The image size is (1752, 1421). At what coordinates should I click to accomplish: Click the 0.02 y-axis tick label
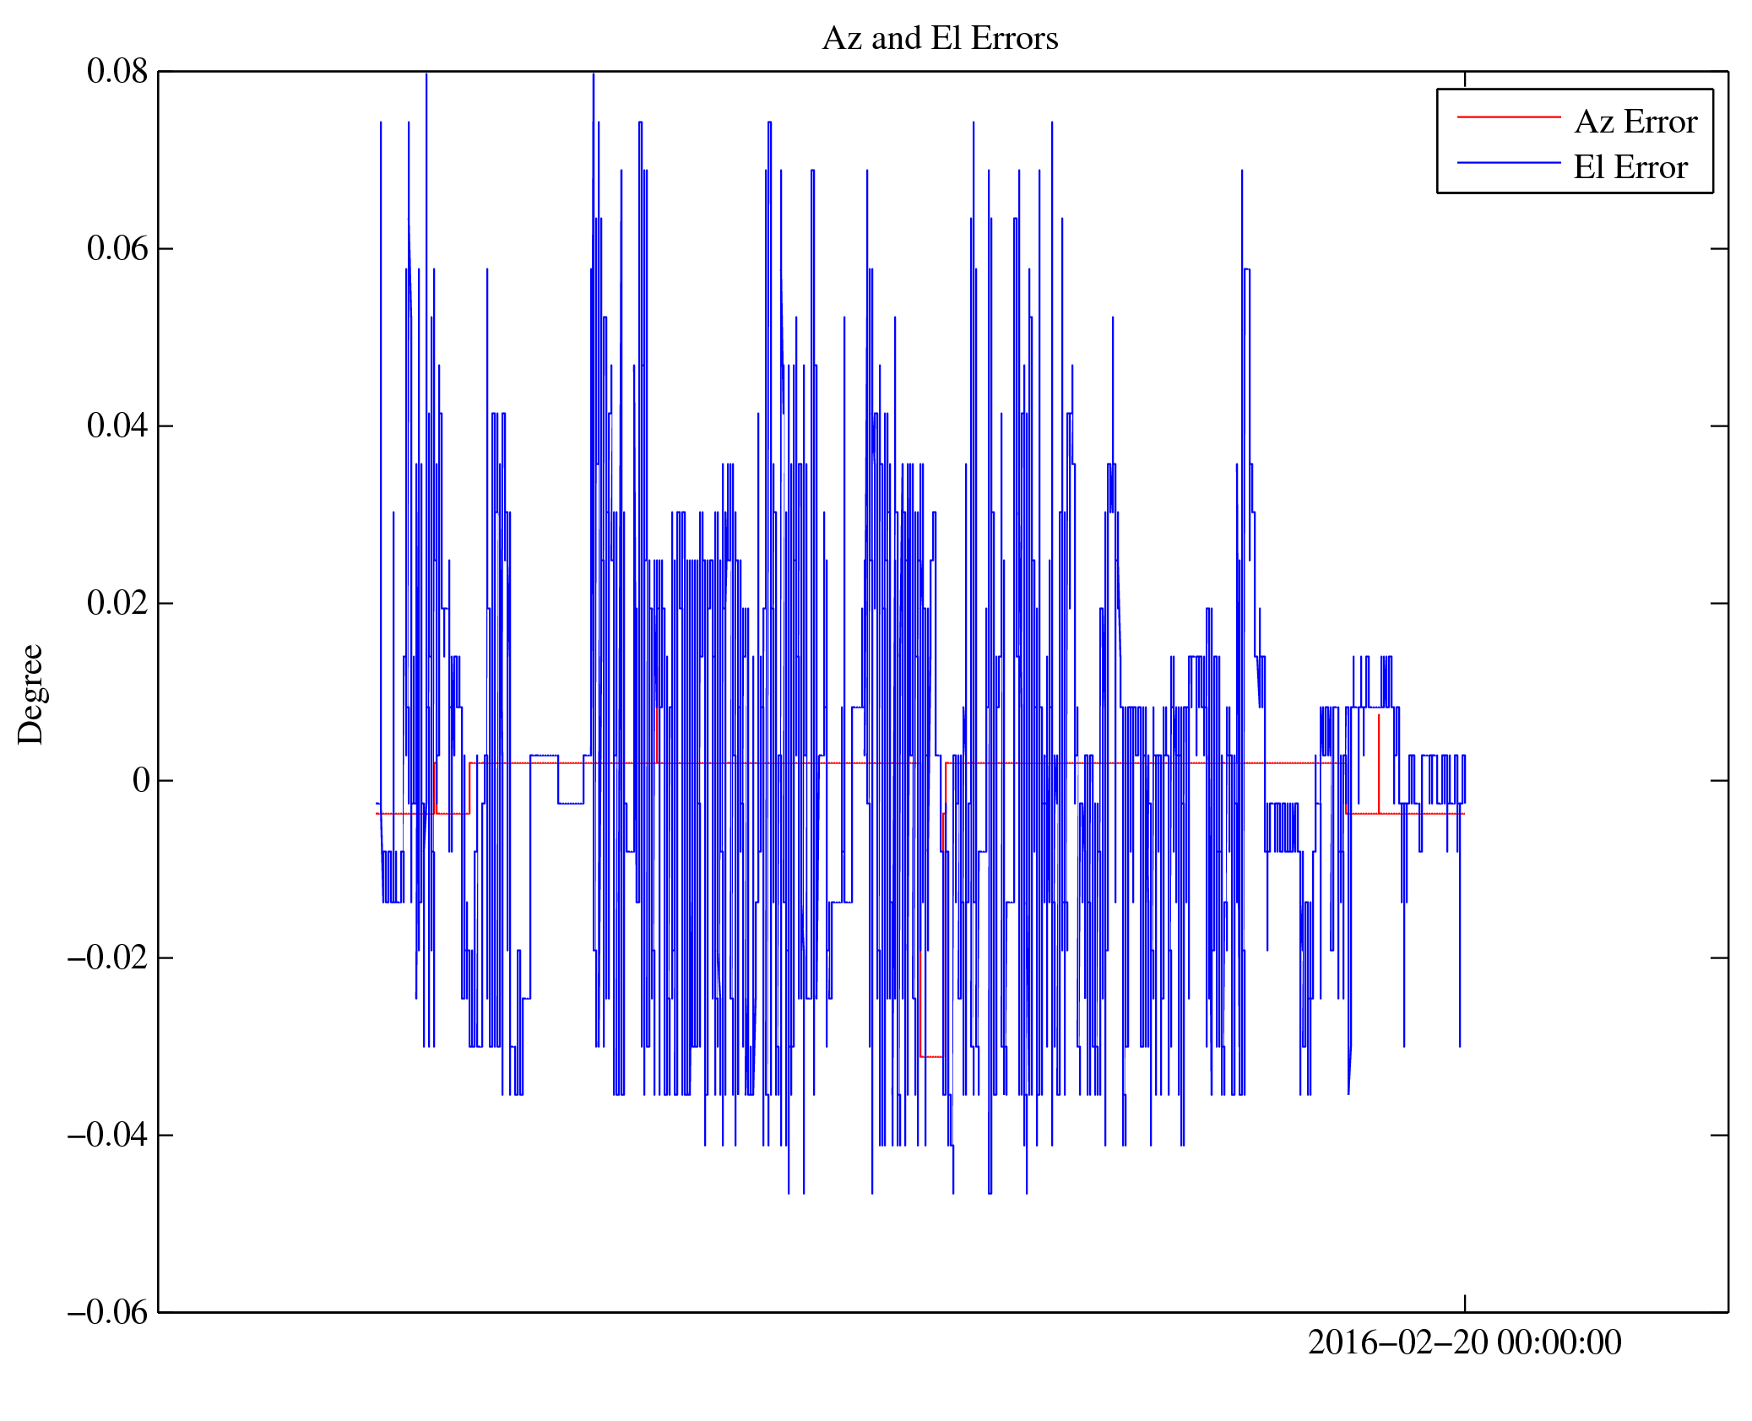[x=117, y=604]
